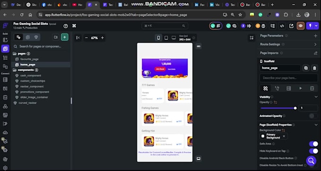Open the lightning run mode dropdown
321x171 pixels.
316,26
